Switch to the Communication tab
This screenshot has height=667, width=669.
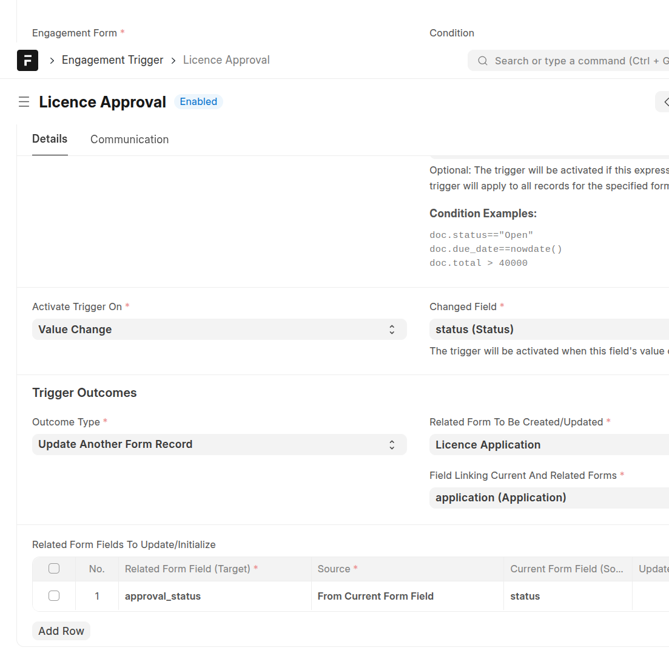[x=130, y=139]
